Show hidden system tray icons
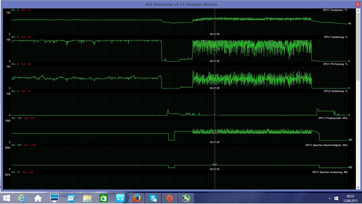 [x=330, y=198]
